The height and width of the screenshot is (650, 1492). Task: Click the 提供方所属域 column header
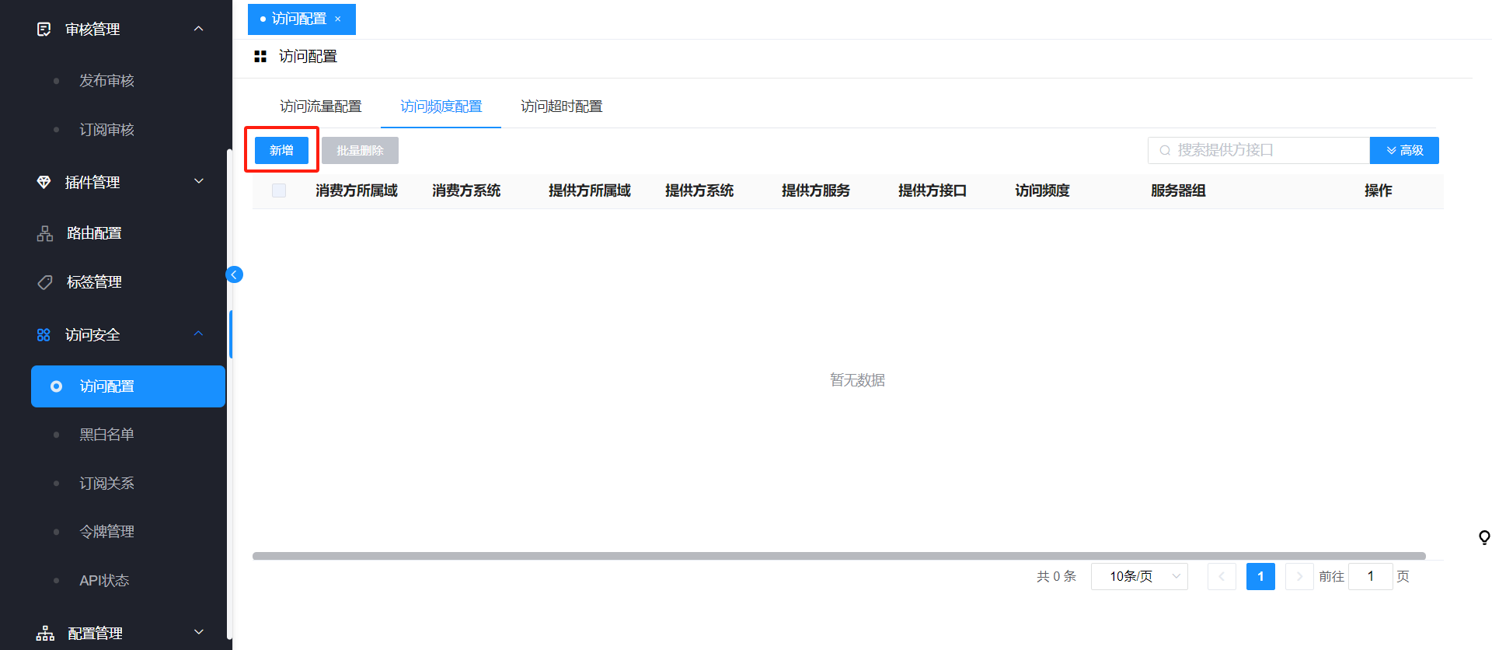pyautogui.click(x=590, y=190)
